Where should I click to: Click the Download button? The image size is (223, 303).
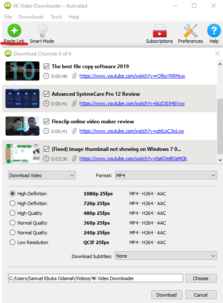click(x=167, y=295)
